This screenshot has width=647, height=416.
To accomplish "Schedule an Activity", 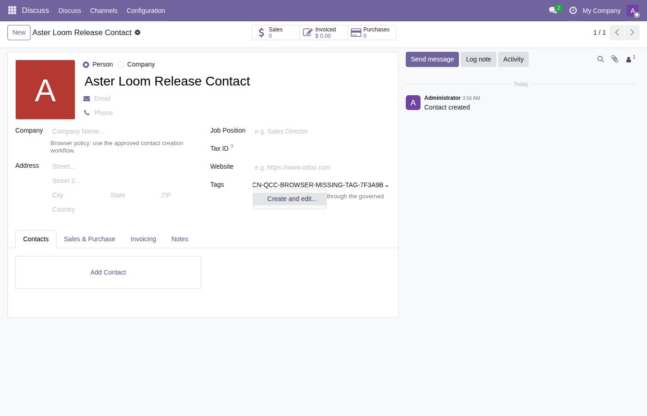I will pos(513,59).
